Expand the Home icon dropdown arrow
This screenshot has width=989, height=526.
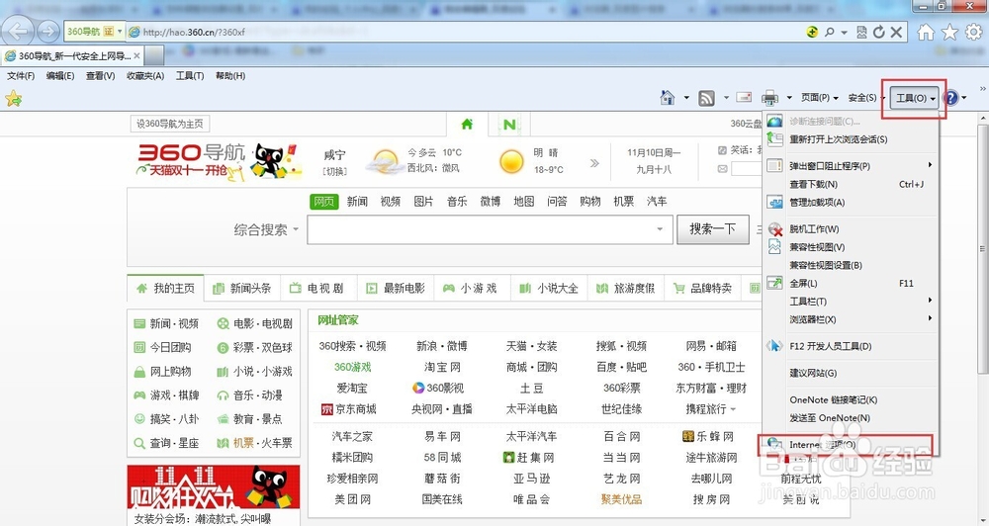point(686,98)
